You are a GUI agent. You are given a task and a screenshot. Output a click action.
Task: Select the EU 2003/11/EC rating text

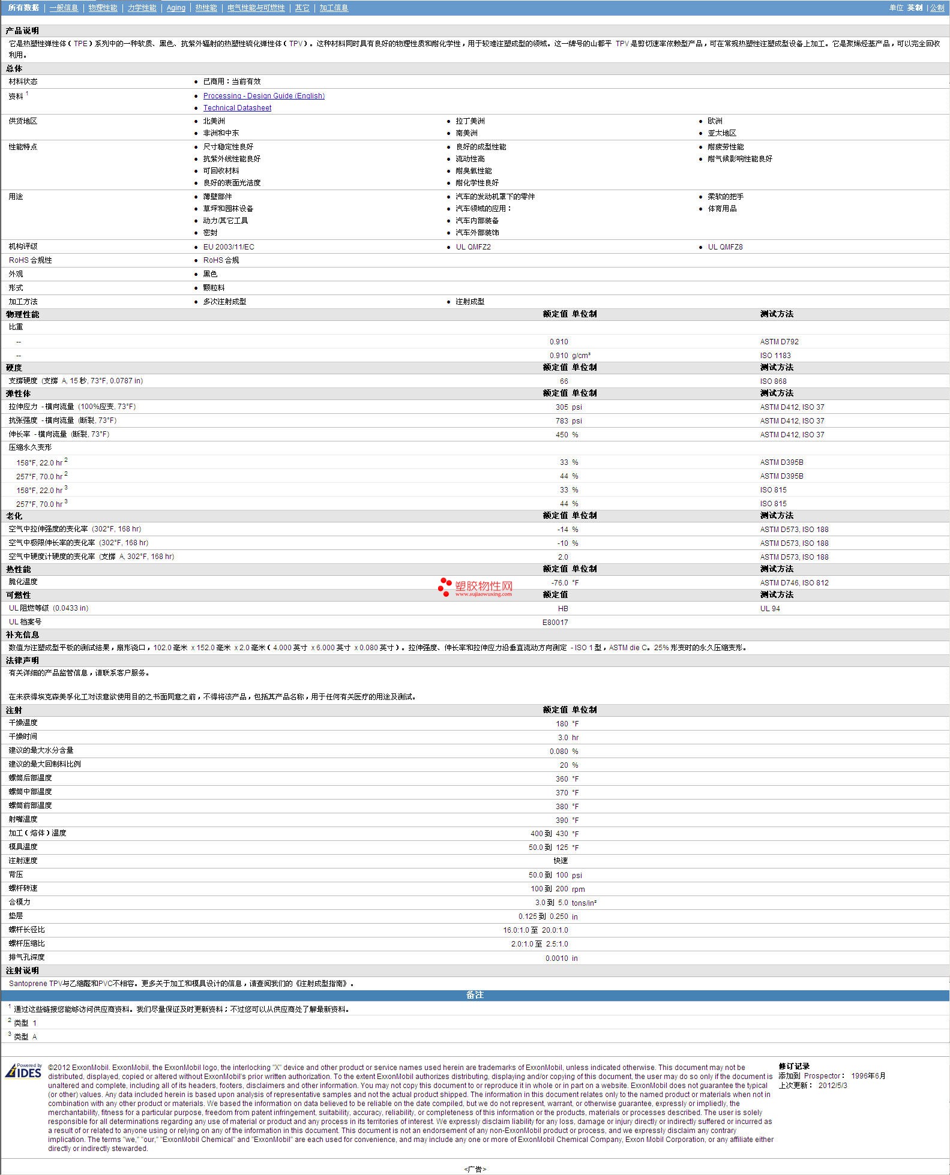pos(229,247)
